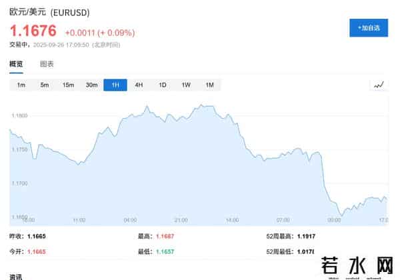
Task: Switch to the 概览 tab
Action: (16, 64)
